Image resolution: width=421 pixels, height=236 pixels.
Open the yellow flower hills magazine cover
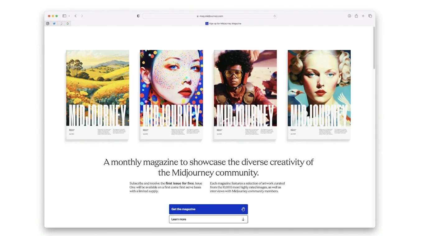click(98, 95)
